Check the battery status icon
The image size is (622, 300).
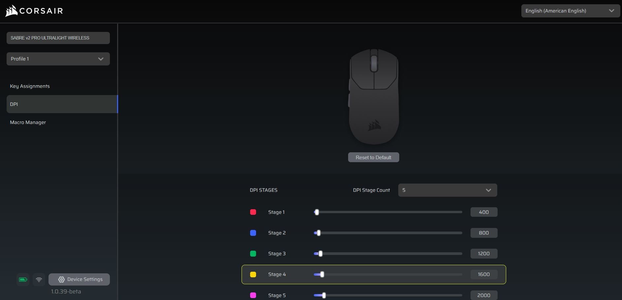tap(23, 280)
